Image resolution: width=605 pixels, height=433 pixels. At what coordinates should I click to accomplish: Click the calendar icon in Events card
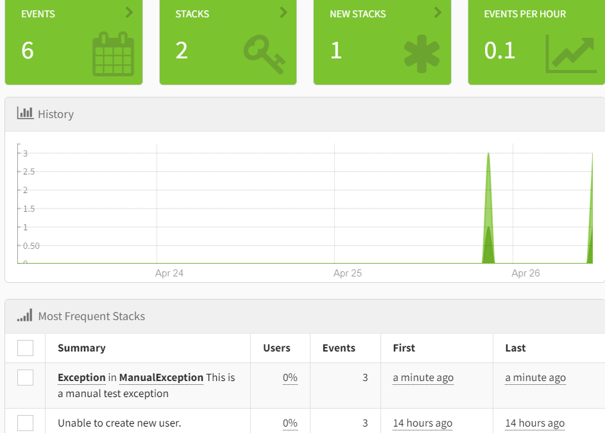click(113, 55)
